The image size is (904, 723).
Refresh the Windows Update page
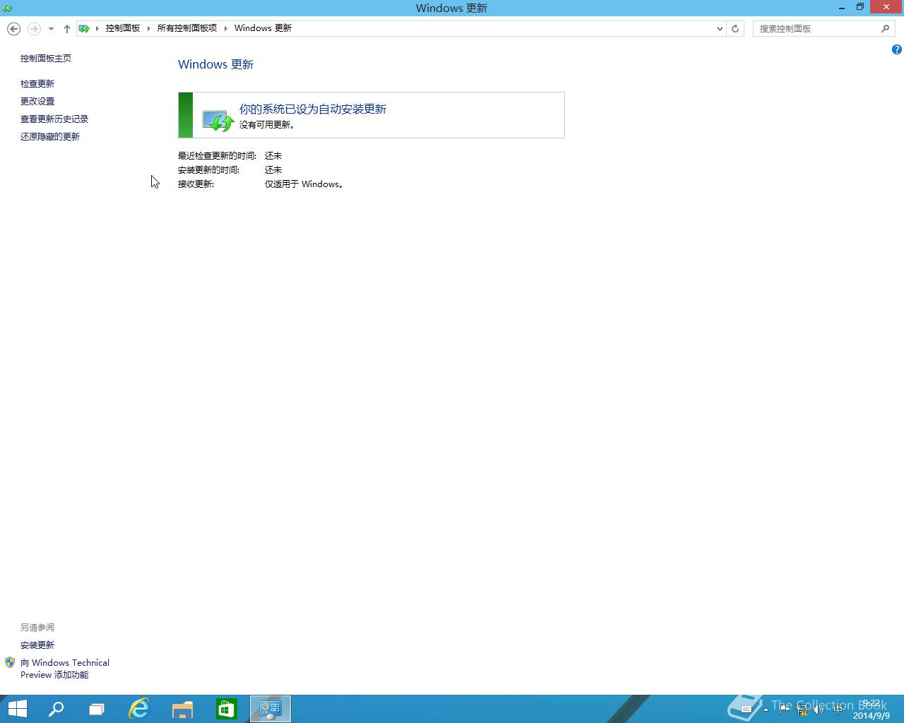tap(735, 29)
